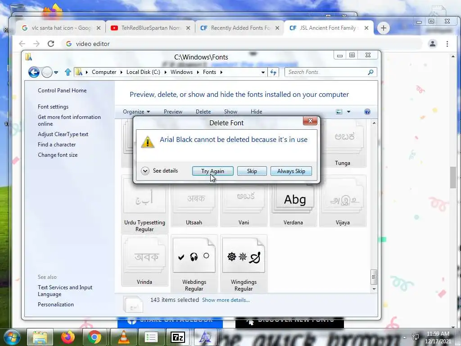Open Change font size link
The width and height of the screenshot is (461, 346).
tap(58, 155)
